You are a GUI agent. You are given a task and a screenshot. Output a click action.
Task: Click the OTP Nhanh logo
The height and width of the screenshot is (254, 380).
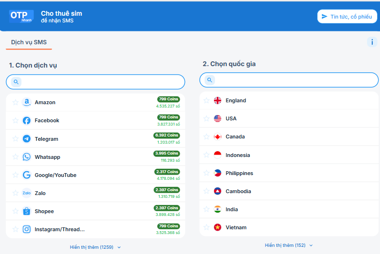(x=21, y=16)
